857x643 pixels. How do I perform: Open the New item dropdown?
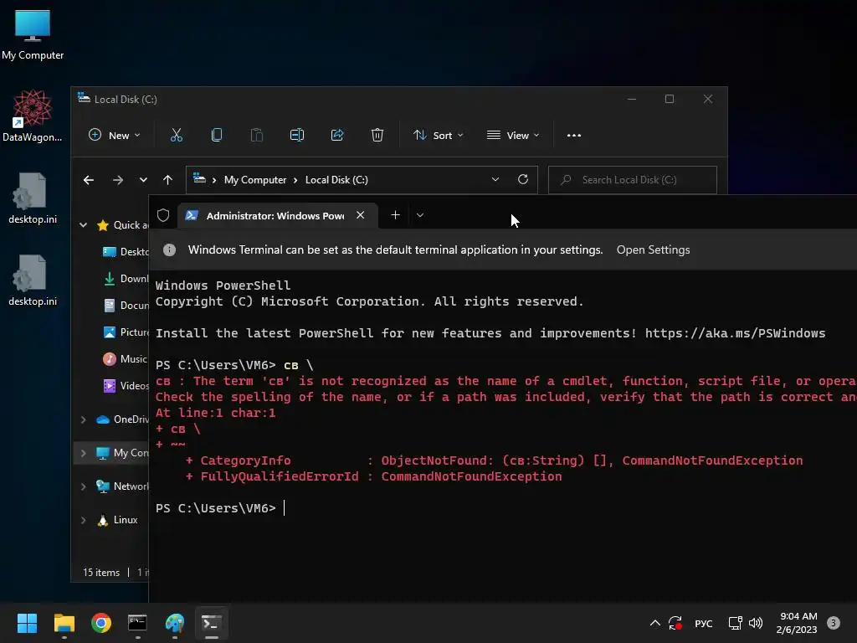(x=114, y=135)
